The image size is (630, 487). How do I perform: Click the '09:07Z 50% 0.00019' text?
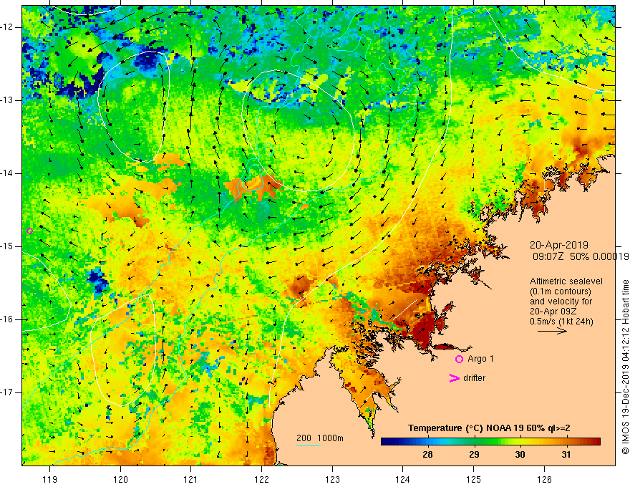pos(581,256)
